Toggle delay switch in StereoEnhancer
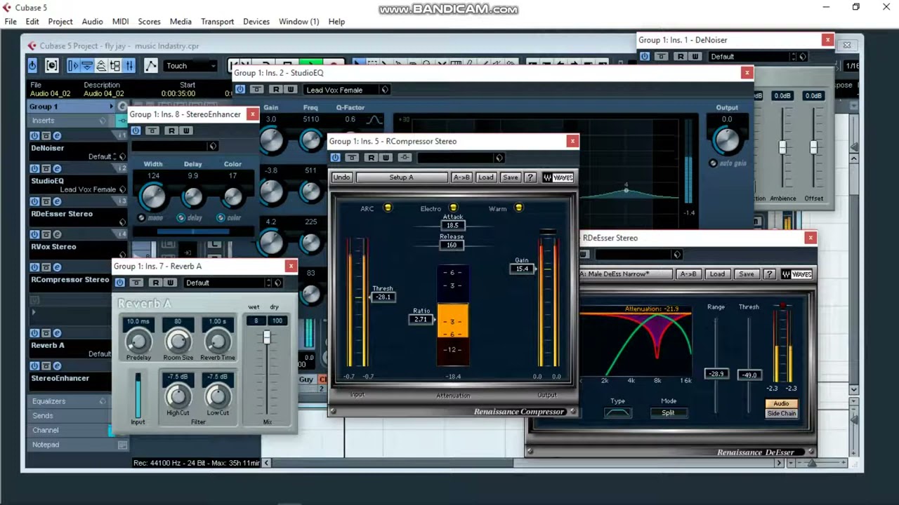This screenshot has width=899, height=505. click(x=181, y=218)
